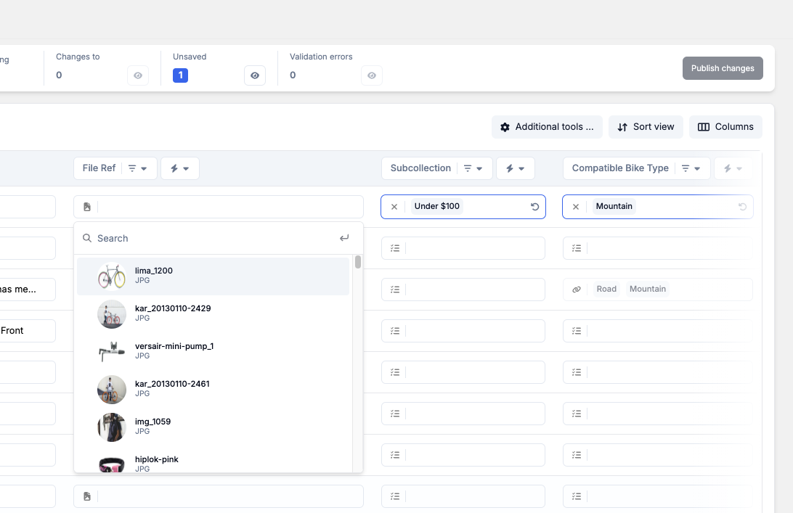Image resolution: width=793 pixels, height=513 pixels.
Task: Click the link icon beside Road tag
Action: pyautogui.click(x=577, y=289)
